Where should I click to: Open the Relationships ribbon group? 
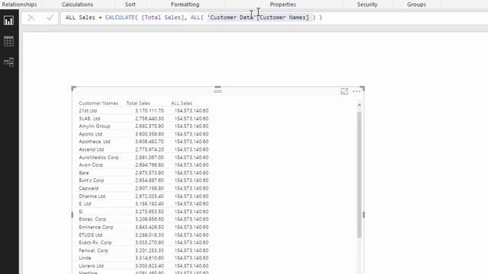tap(19, 5)
